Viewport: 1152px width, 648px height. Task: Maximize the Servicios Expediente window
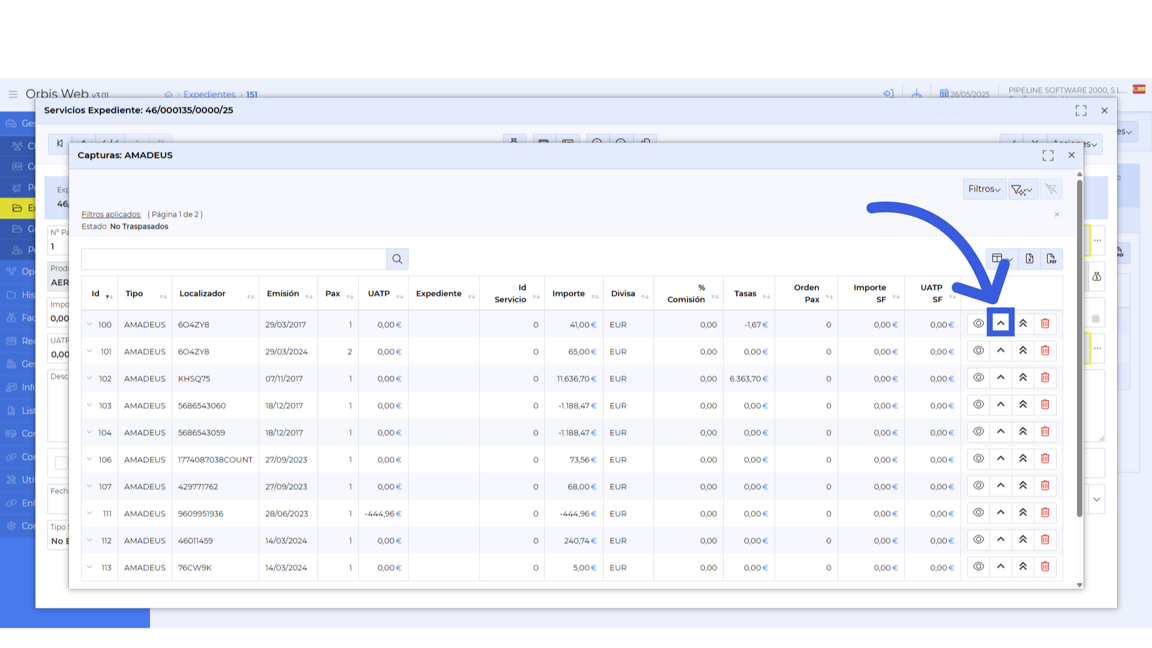1081,110
